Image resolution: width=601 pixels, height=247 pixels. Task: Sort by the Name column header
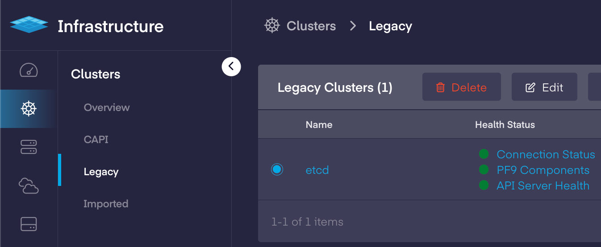pyautogui.click(x=319, y=125)
